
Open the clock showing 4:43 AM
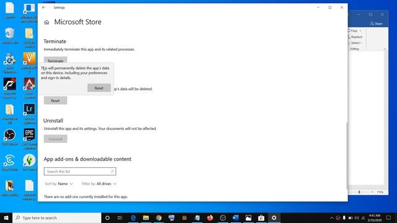click(x=375, y=217)
